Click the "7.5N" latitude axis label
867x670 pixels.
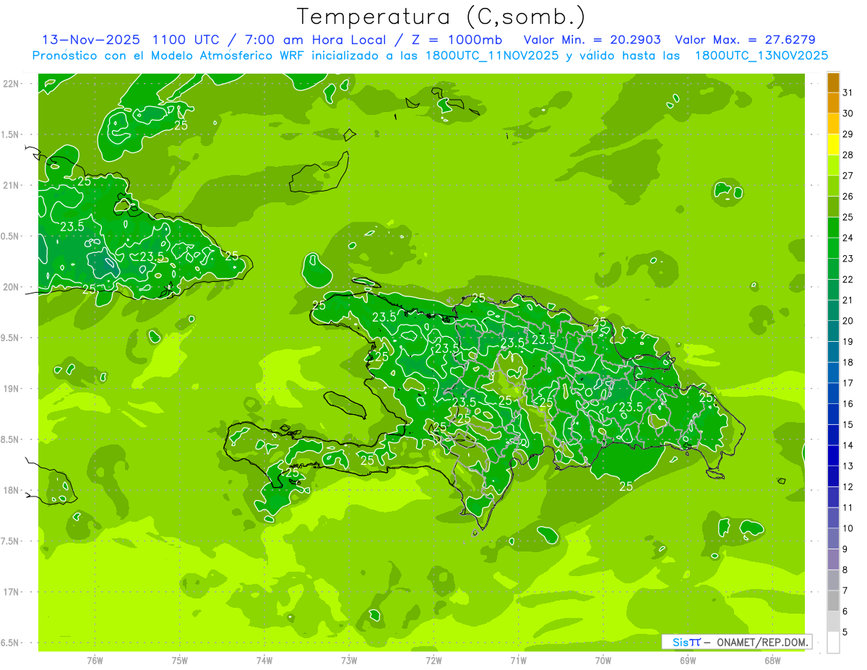(x=11, y=541)
